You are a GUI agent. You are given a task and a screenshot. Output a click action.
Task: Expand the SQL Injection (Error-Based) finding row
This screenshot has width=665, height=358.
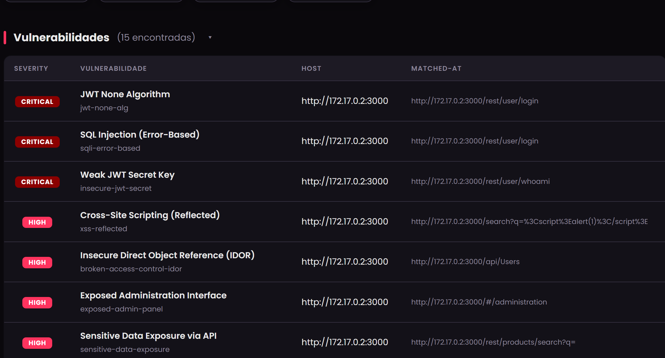140,134
